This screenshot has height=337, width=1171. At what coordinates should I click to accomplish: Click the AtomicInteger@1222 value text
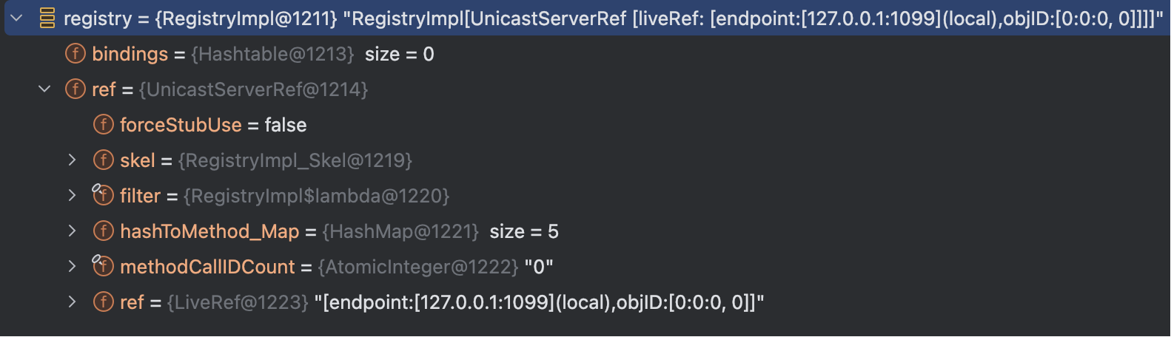coord(418,267)
